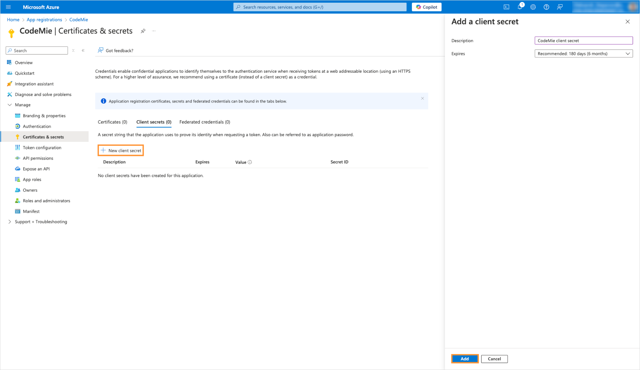Pin the Certificates & secrets page
The height and width of the screenshot is (370, 640).
click(143, 31)
